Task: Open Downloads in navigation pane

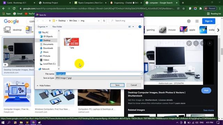Action: coord(46,48)
